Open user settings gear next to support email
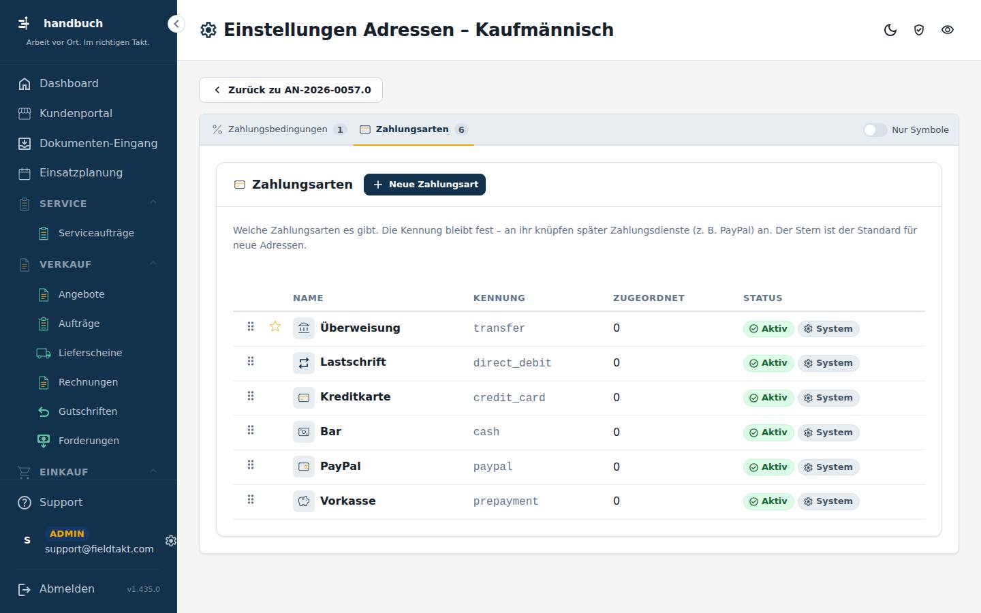This screenshot has height=613, width=981. click(170, 541)
